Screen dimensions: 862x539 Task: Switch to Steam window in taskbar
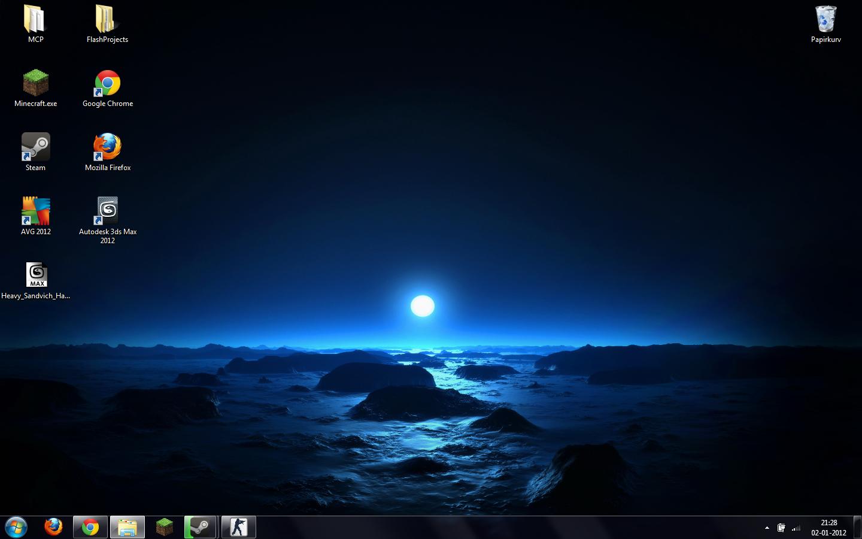click(201, 527)
